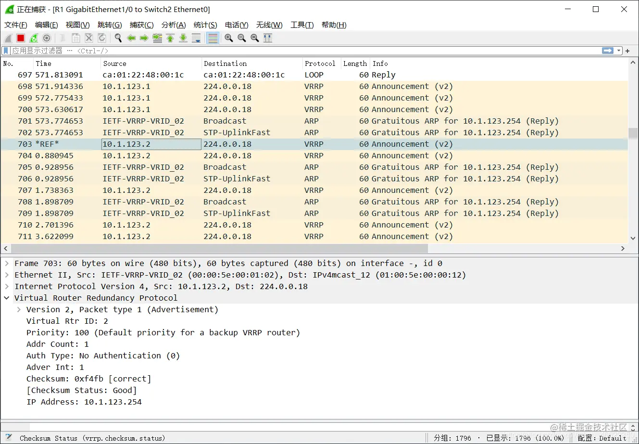Viewport: 639px width, 444px height.
Task: Click the close capture file icon
Action: click(x=89, y=38)
